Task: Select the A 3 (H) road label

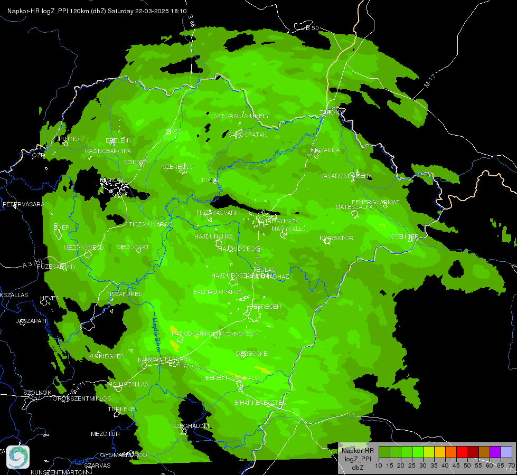Action: point(32,264)
